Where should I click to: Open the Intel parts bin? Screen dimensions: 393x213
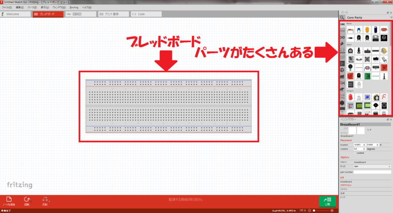(x=342, y=57)
